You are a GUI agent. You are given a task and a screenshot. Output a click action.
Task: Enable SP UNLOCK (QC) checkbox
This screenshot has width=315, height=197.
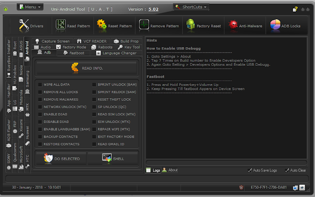[x=94, y=107]
